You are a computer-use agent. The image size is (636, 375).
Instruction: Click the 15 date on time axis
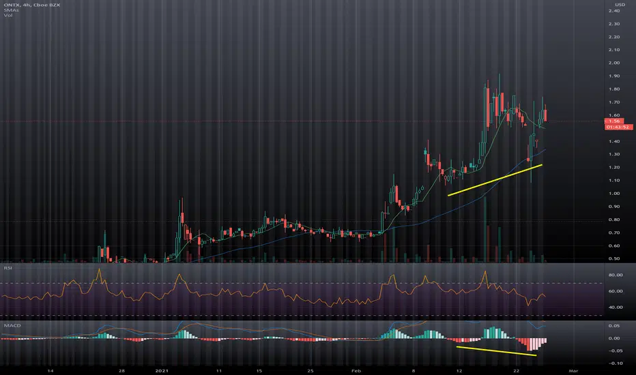pyautogui.click(x=259, y=370)
